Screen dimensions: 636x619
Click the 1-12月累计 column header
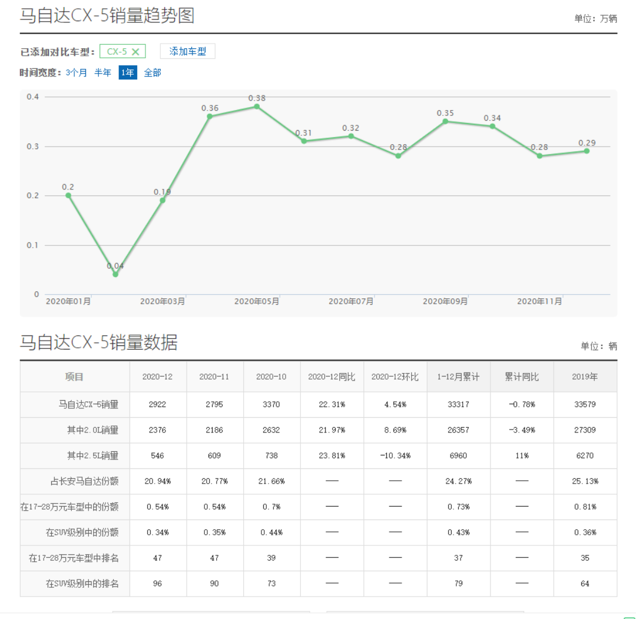tap(458, 377)
